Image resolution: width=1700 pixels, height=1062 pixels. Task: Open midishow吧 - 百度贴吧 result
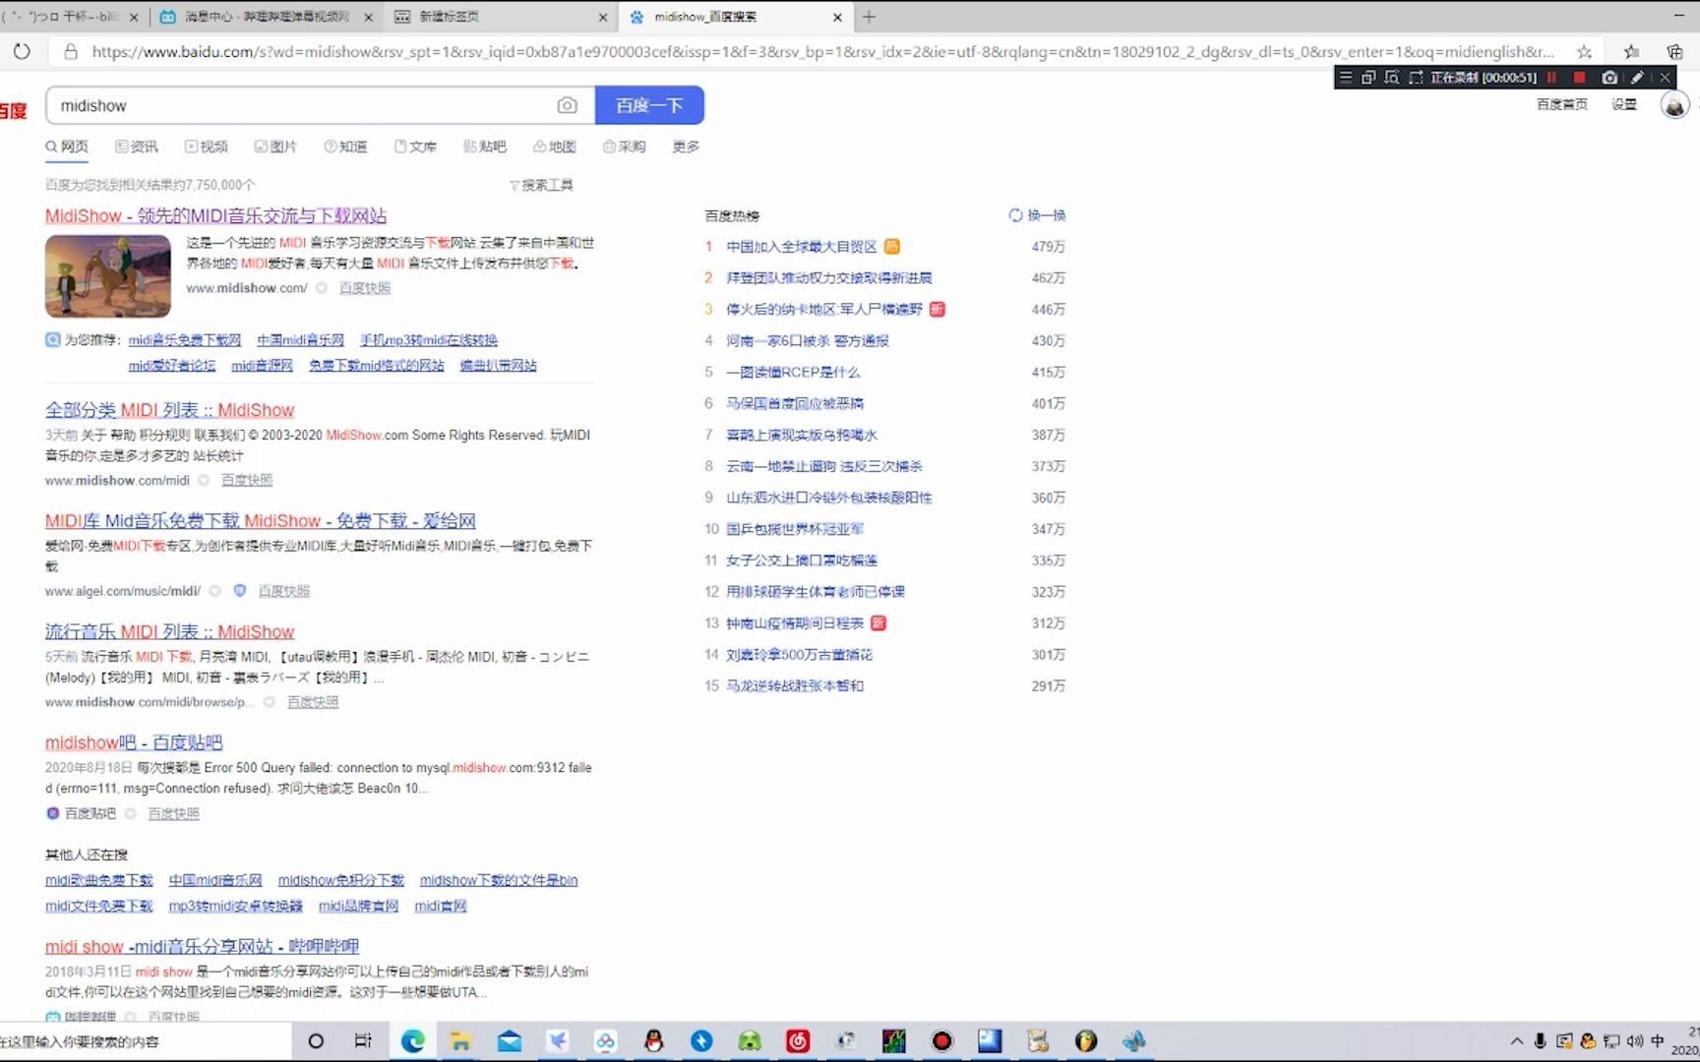pos(134,743)
